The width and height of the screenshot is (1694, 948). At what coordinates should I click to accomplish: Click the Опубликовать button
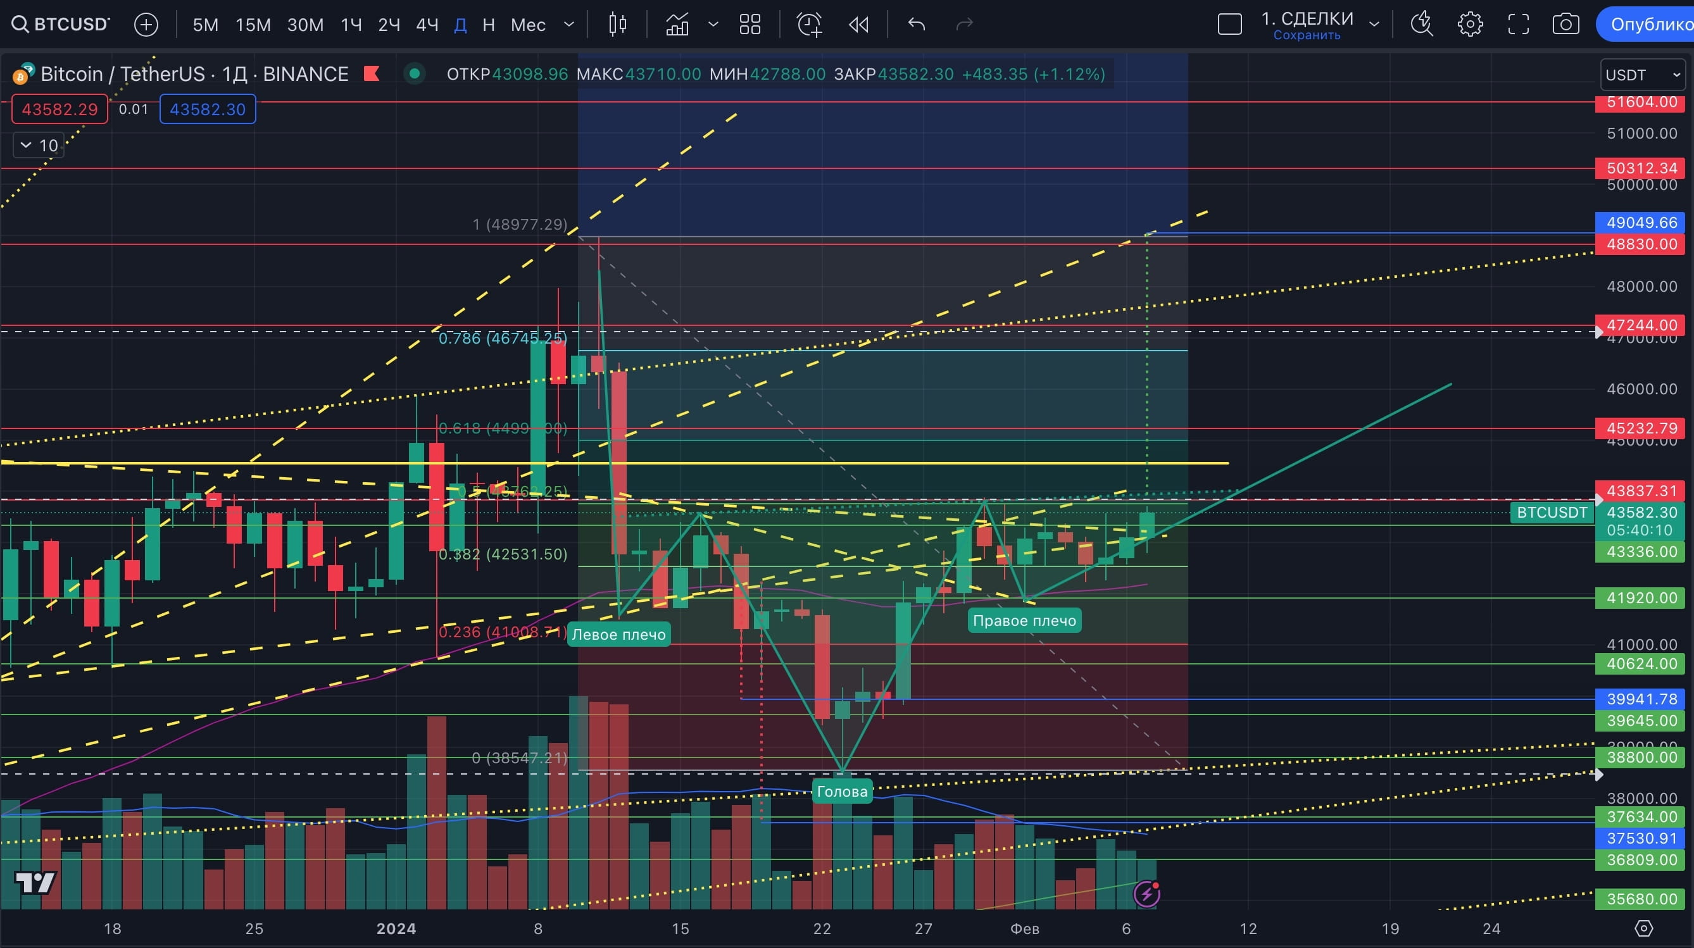point(1650,23)
